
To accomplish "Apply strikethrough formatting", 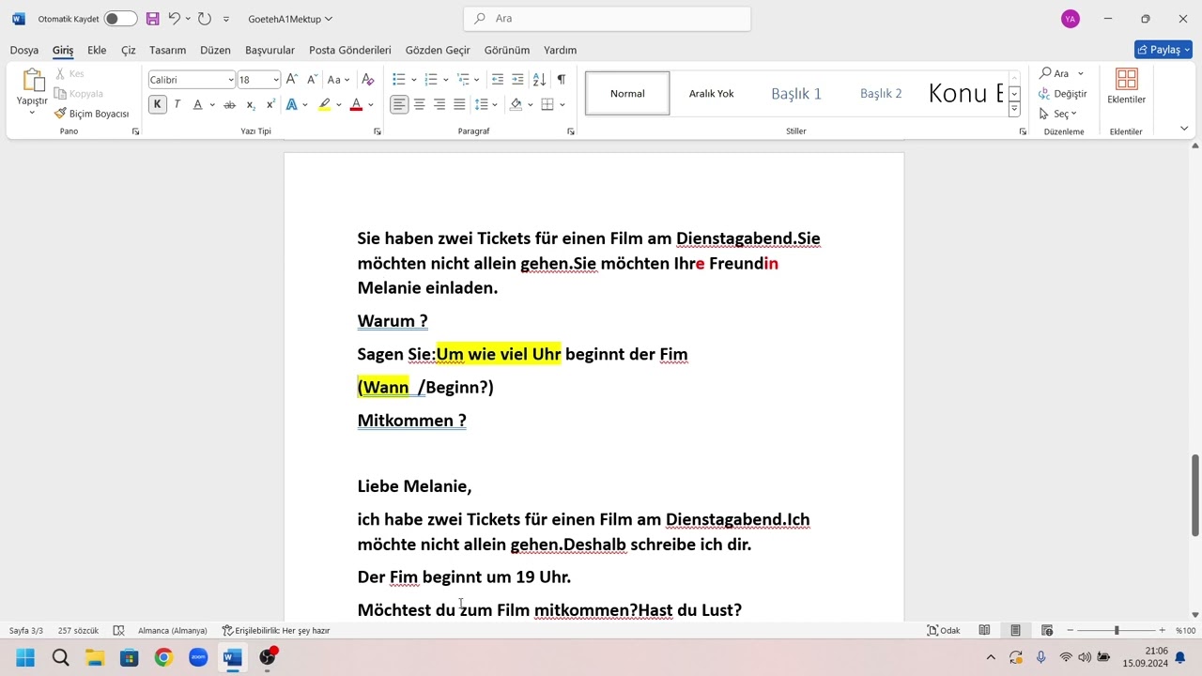I will (229, 105).
